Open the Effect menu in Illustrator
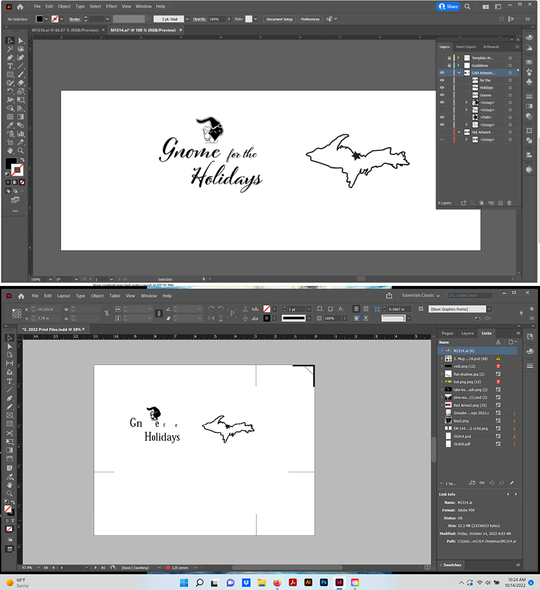Image resolution: width=540 pixels, height=590 pixels. [x=111, y=6]
